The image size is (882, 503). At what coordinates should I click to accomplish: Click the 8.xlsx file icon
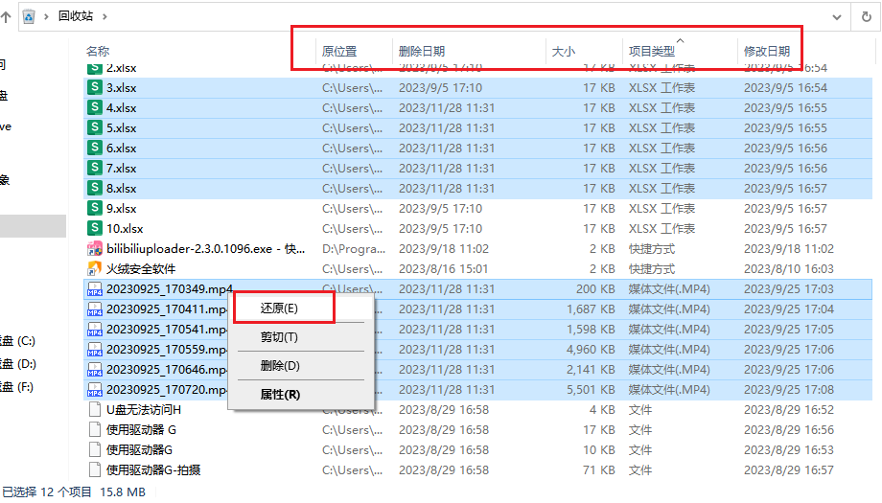coord(95,188)
